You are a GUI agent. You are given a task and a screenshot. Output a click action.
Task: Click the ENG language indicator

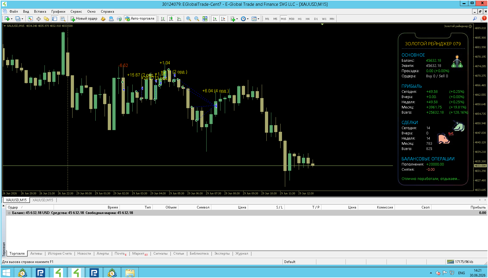(461, 273)
